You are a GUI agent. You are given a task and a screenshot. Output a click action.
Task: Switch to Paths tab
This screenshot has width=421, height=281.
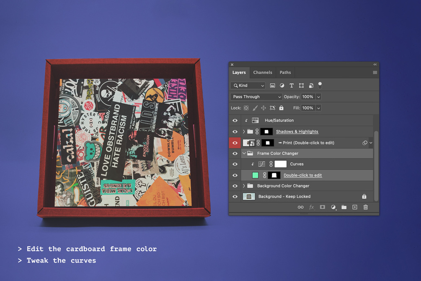click(x=285, y=72)
